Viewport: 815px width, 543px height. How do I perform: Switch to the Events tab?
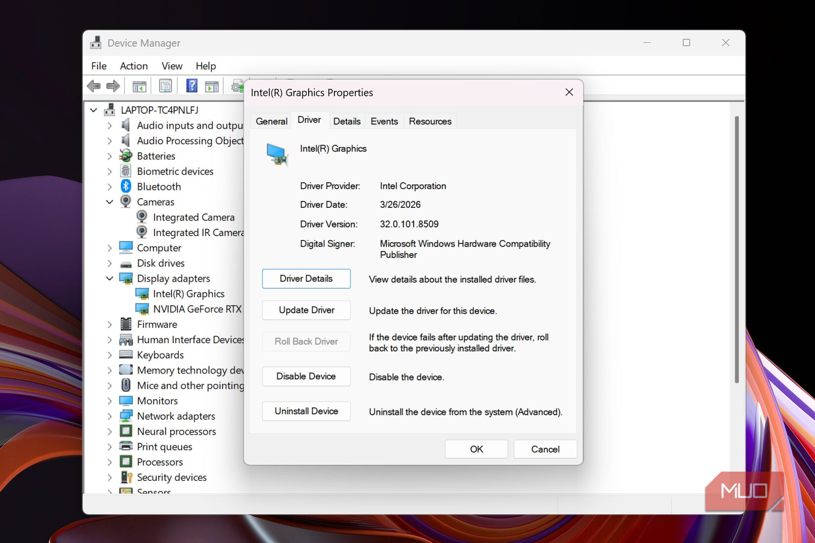click(x=384, y=121)
